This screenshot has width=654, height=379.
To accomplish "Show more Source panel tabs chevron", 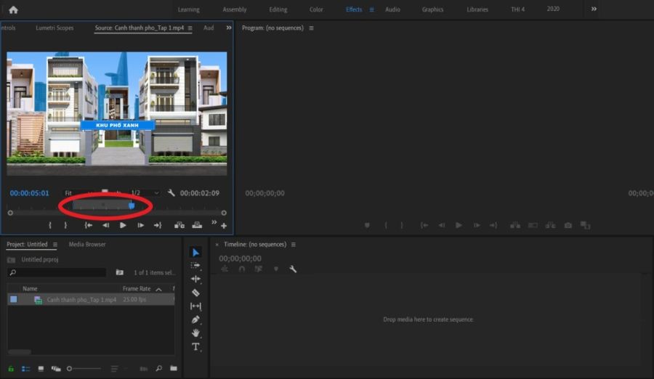I will [229, 28].
